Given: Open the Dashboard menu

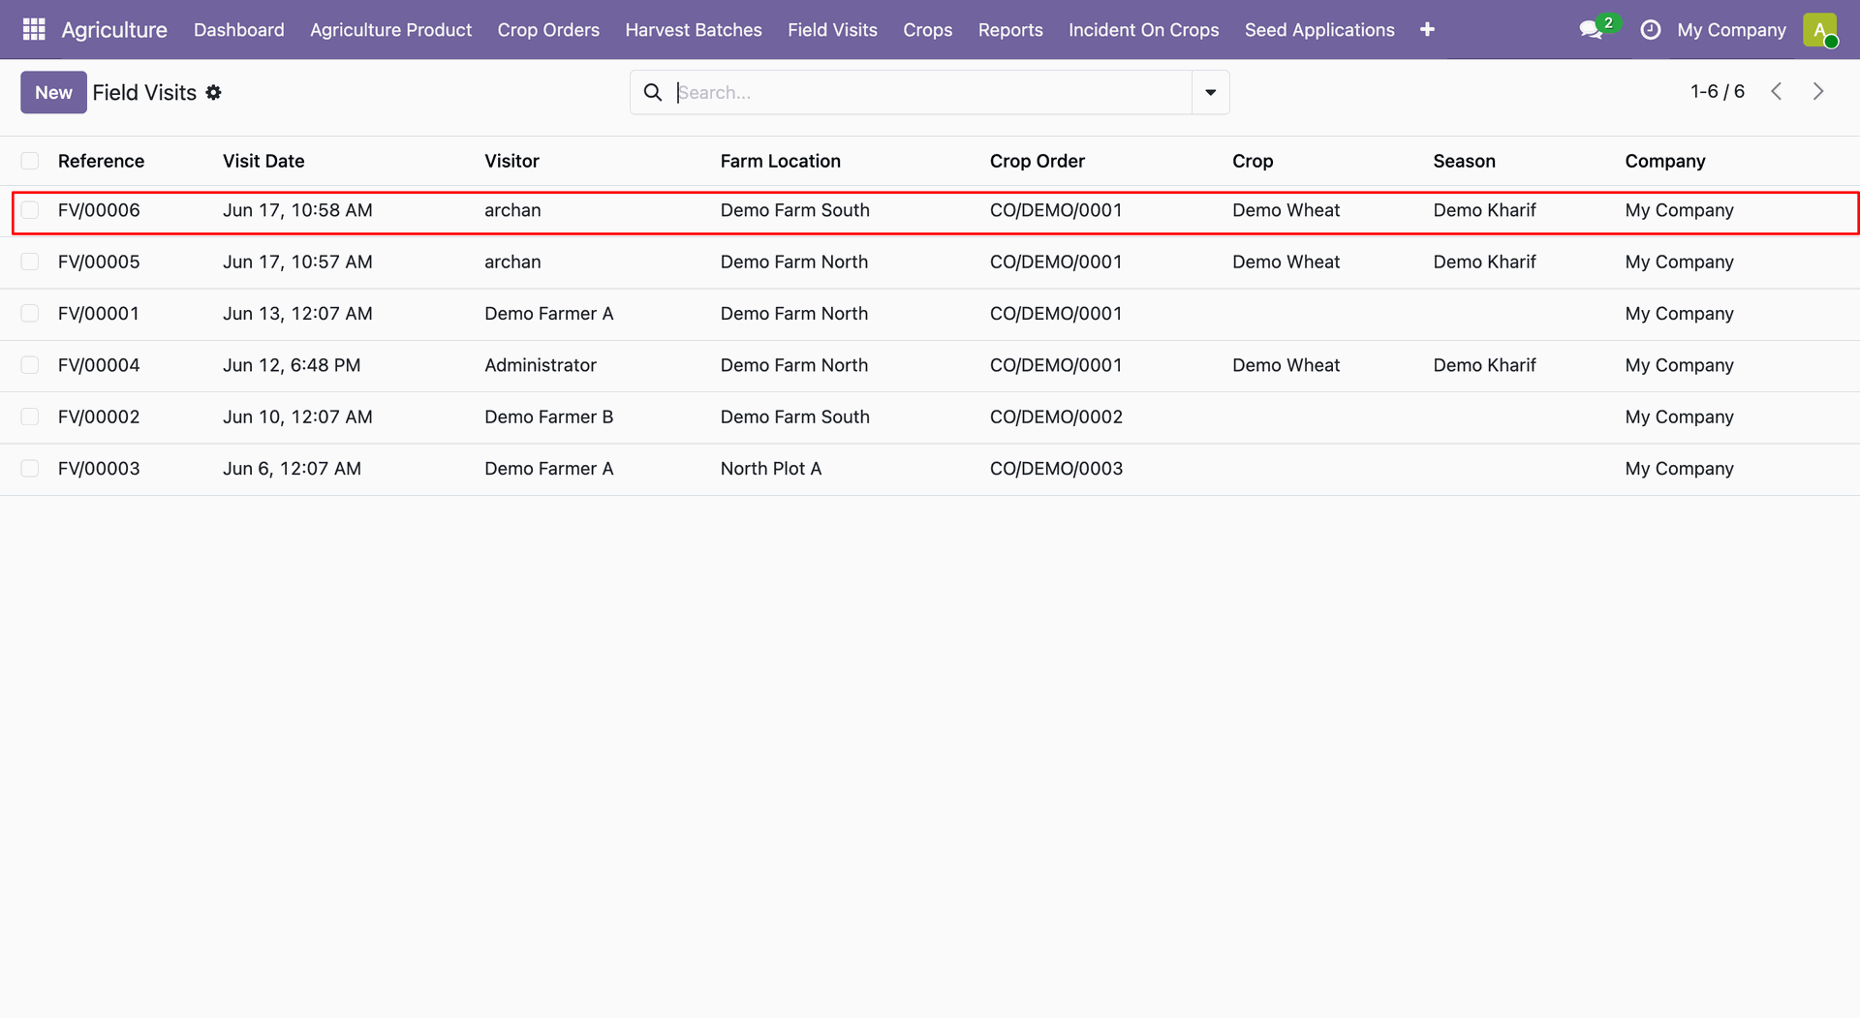Looking at the screenshot, I should click(239, 30).
